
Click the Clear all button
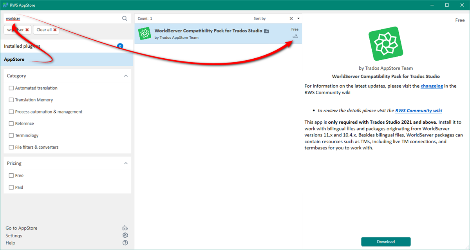point(47,30)
